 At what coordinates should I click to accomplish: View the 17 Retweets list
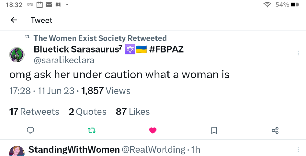click(34, 112)
